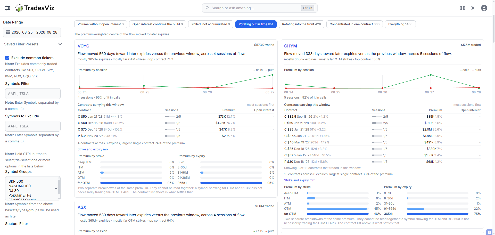This screenshot has width=495, height=235.
Task: Select the Rotating out in time tab
Action: [256, 24]
